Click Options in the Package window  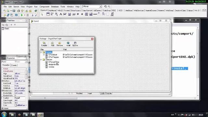pos(75,44)
